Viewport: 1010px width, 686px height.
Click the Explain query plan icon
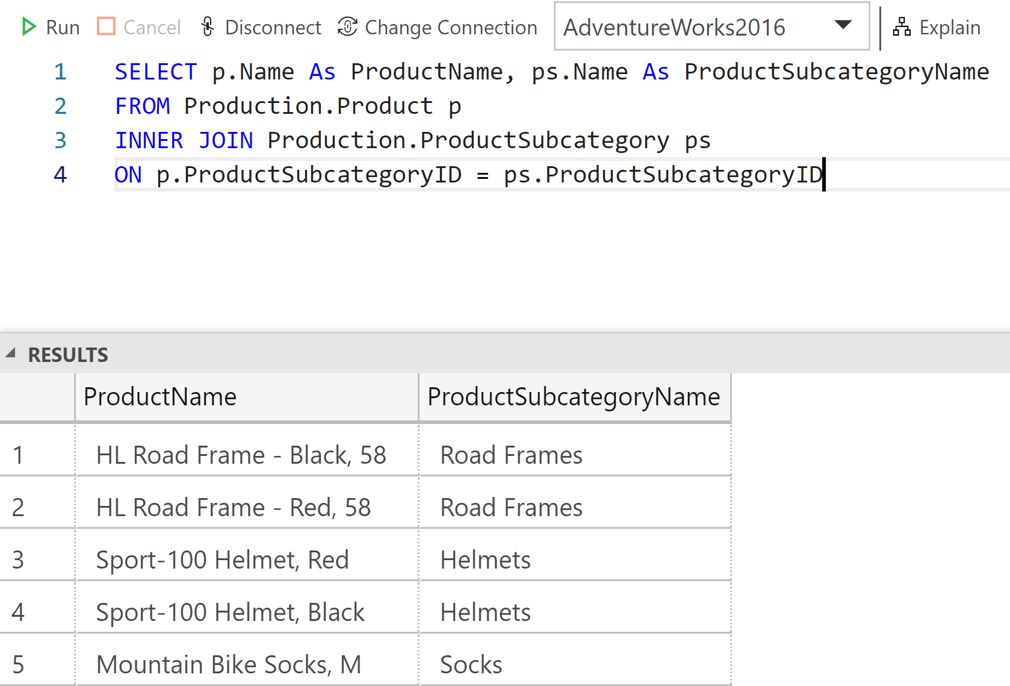901,27
